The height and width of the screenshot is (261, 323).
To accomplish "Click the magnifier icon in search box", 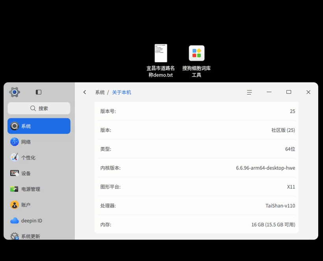I will [x=33, y=108].
